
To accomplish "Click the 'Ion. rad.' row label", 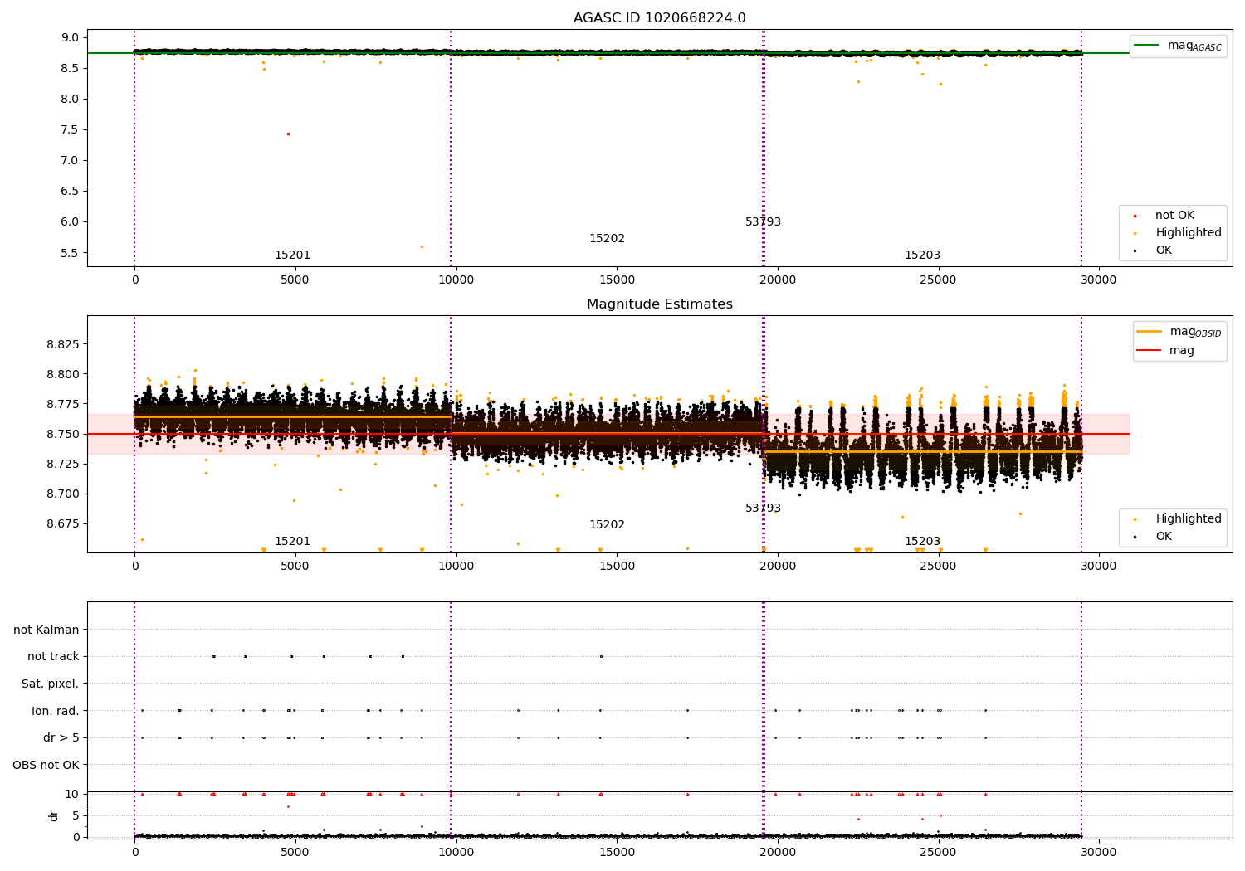I will tap(56, 712).
